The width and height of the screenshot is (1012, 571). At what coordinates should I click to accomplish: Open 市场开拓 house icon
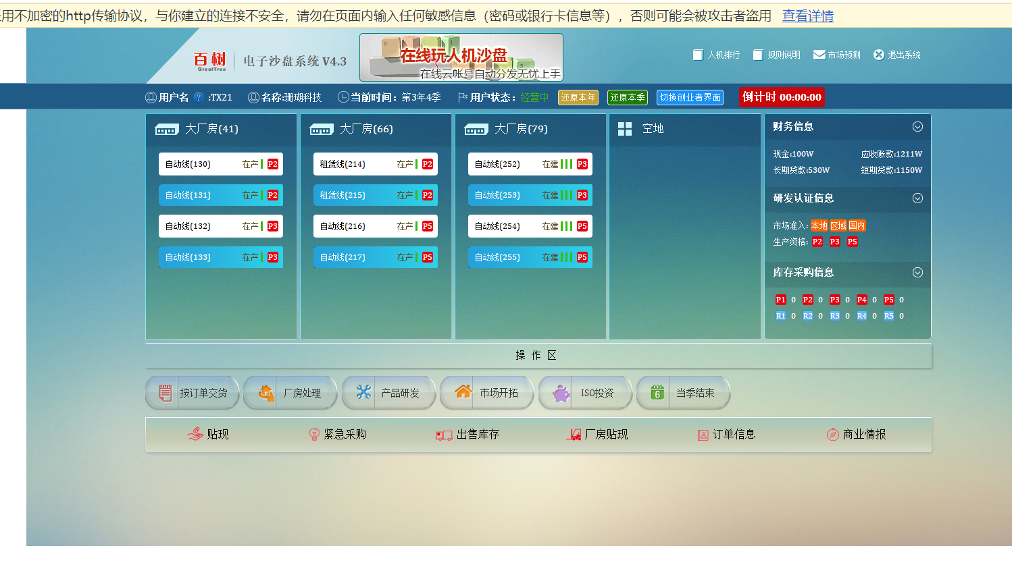(x=463, y=392)
